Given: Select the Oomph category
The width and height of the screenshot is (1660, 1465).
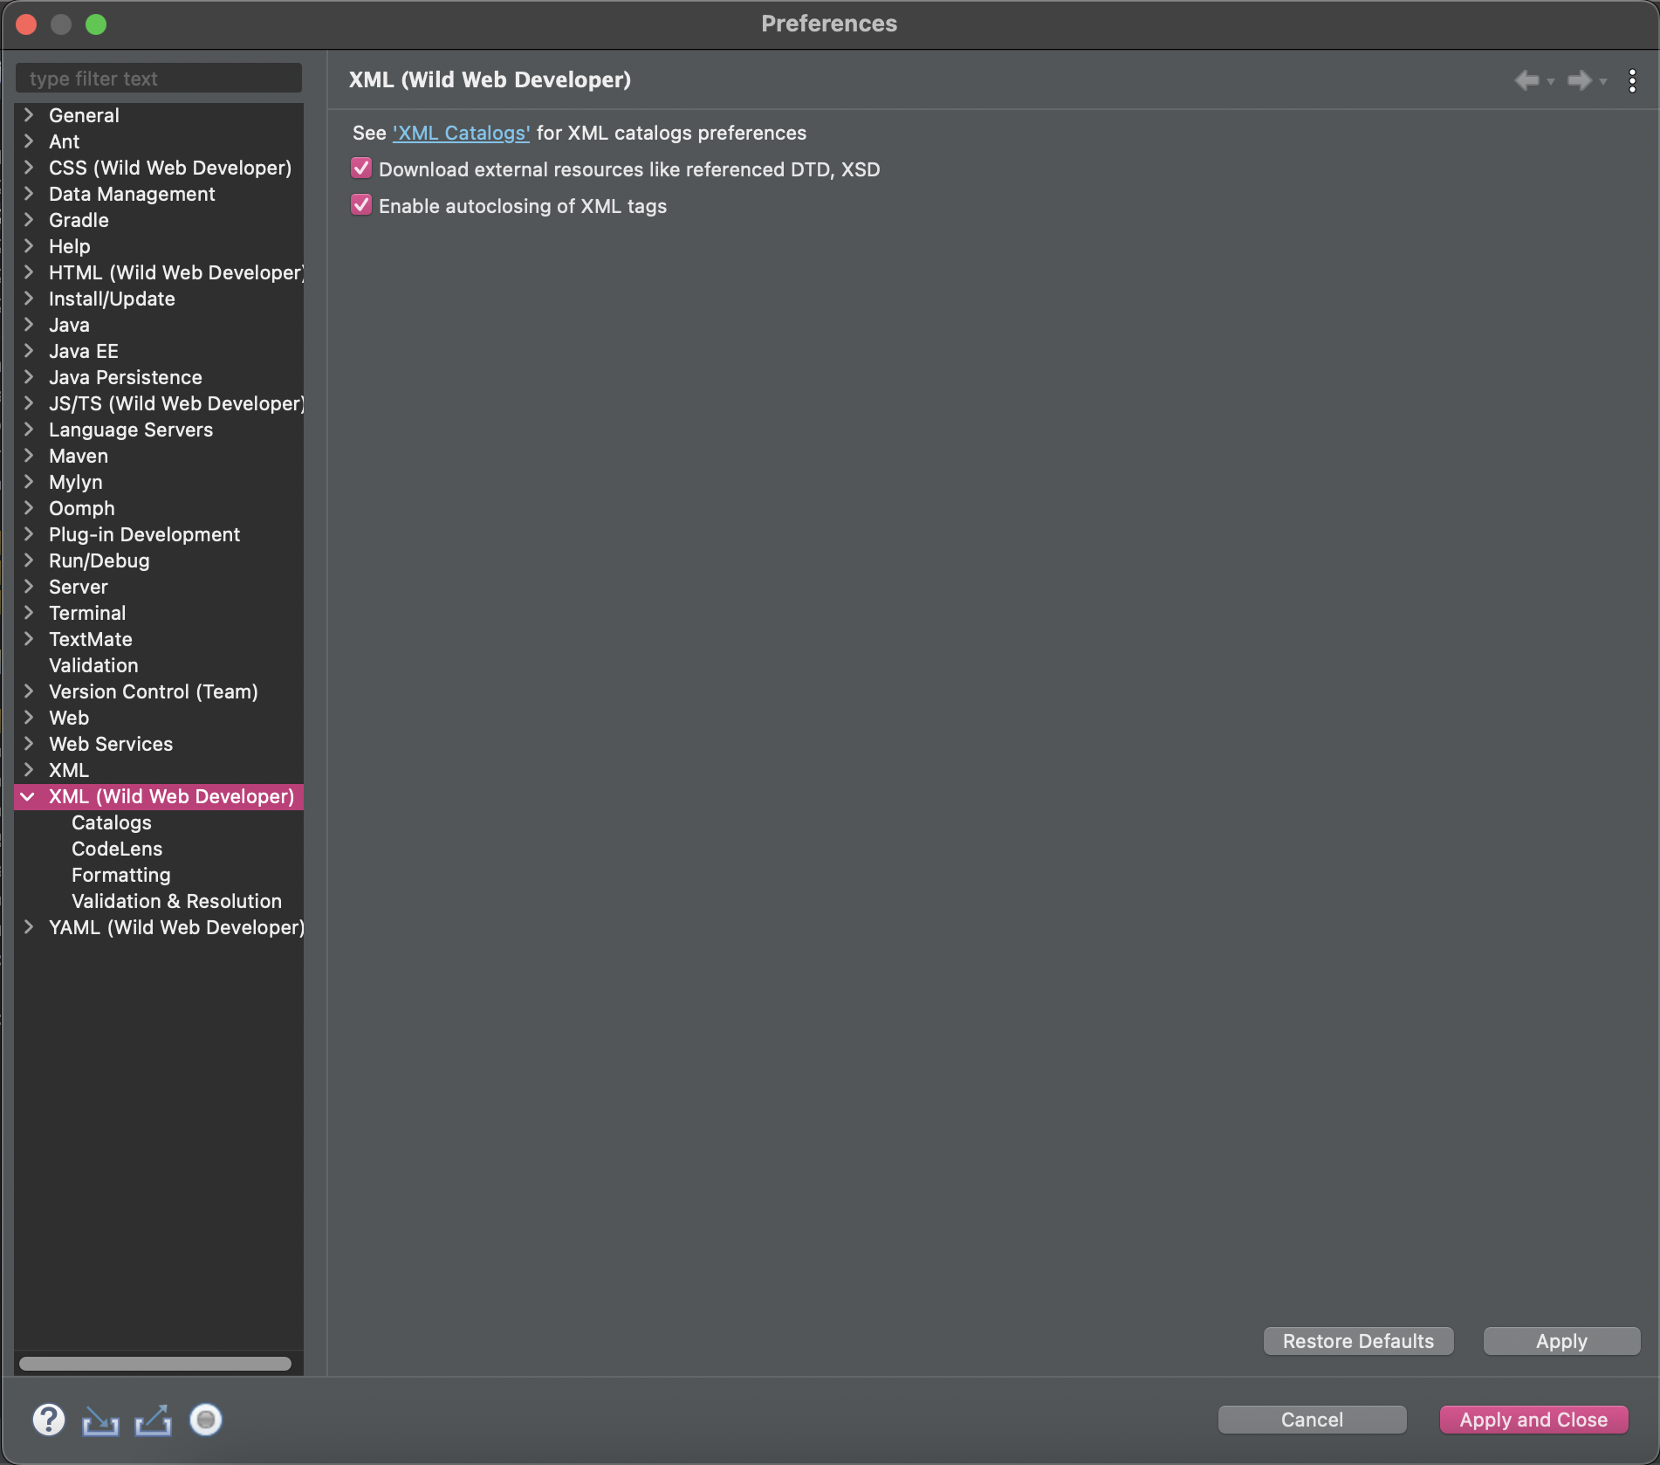Looking at the screenshot, I should click(82, 508).
